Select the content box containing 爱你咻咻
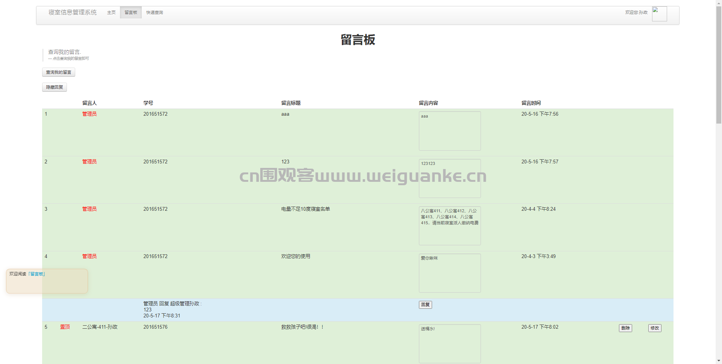This screenshot has width=722, height=364. 450,273
